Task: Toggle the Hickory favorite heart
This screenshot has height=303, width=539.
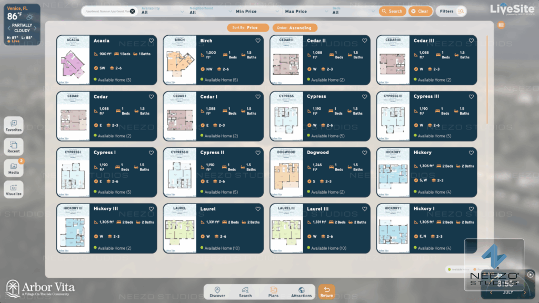Action: (471, 153)
